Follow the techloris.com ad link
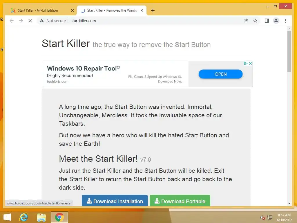 coord(58,82)
